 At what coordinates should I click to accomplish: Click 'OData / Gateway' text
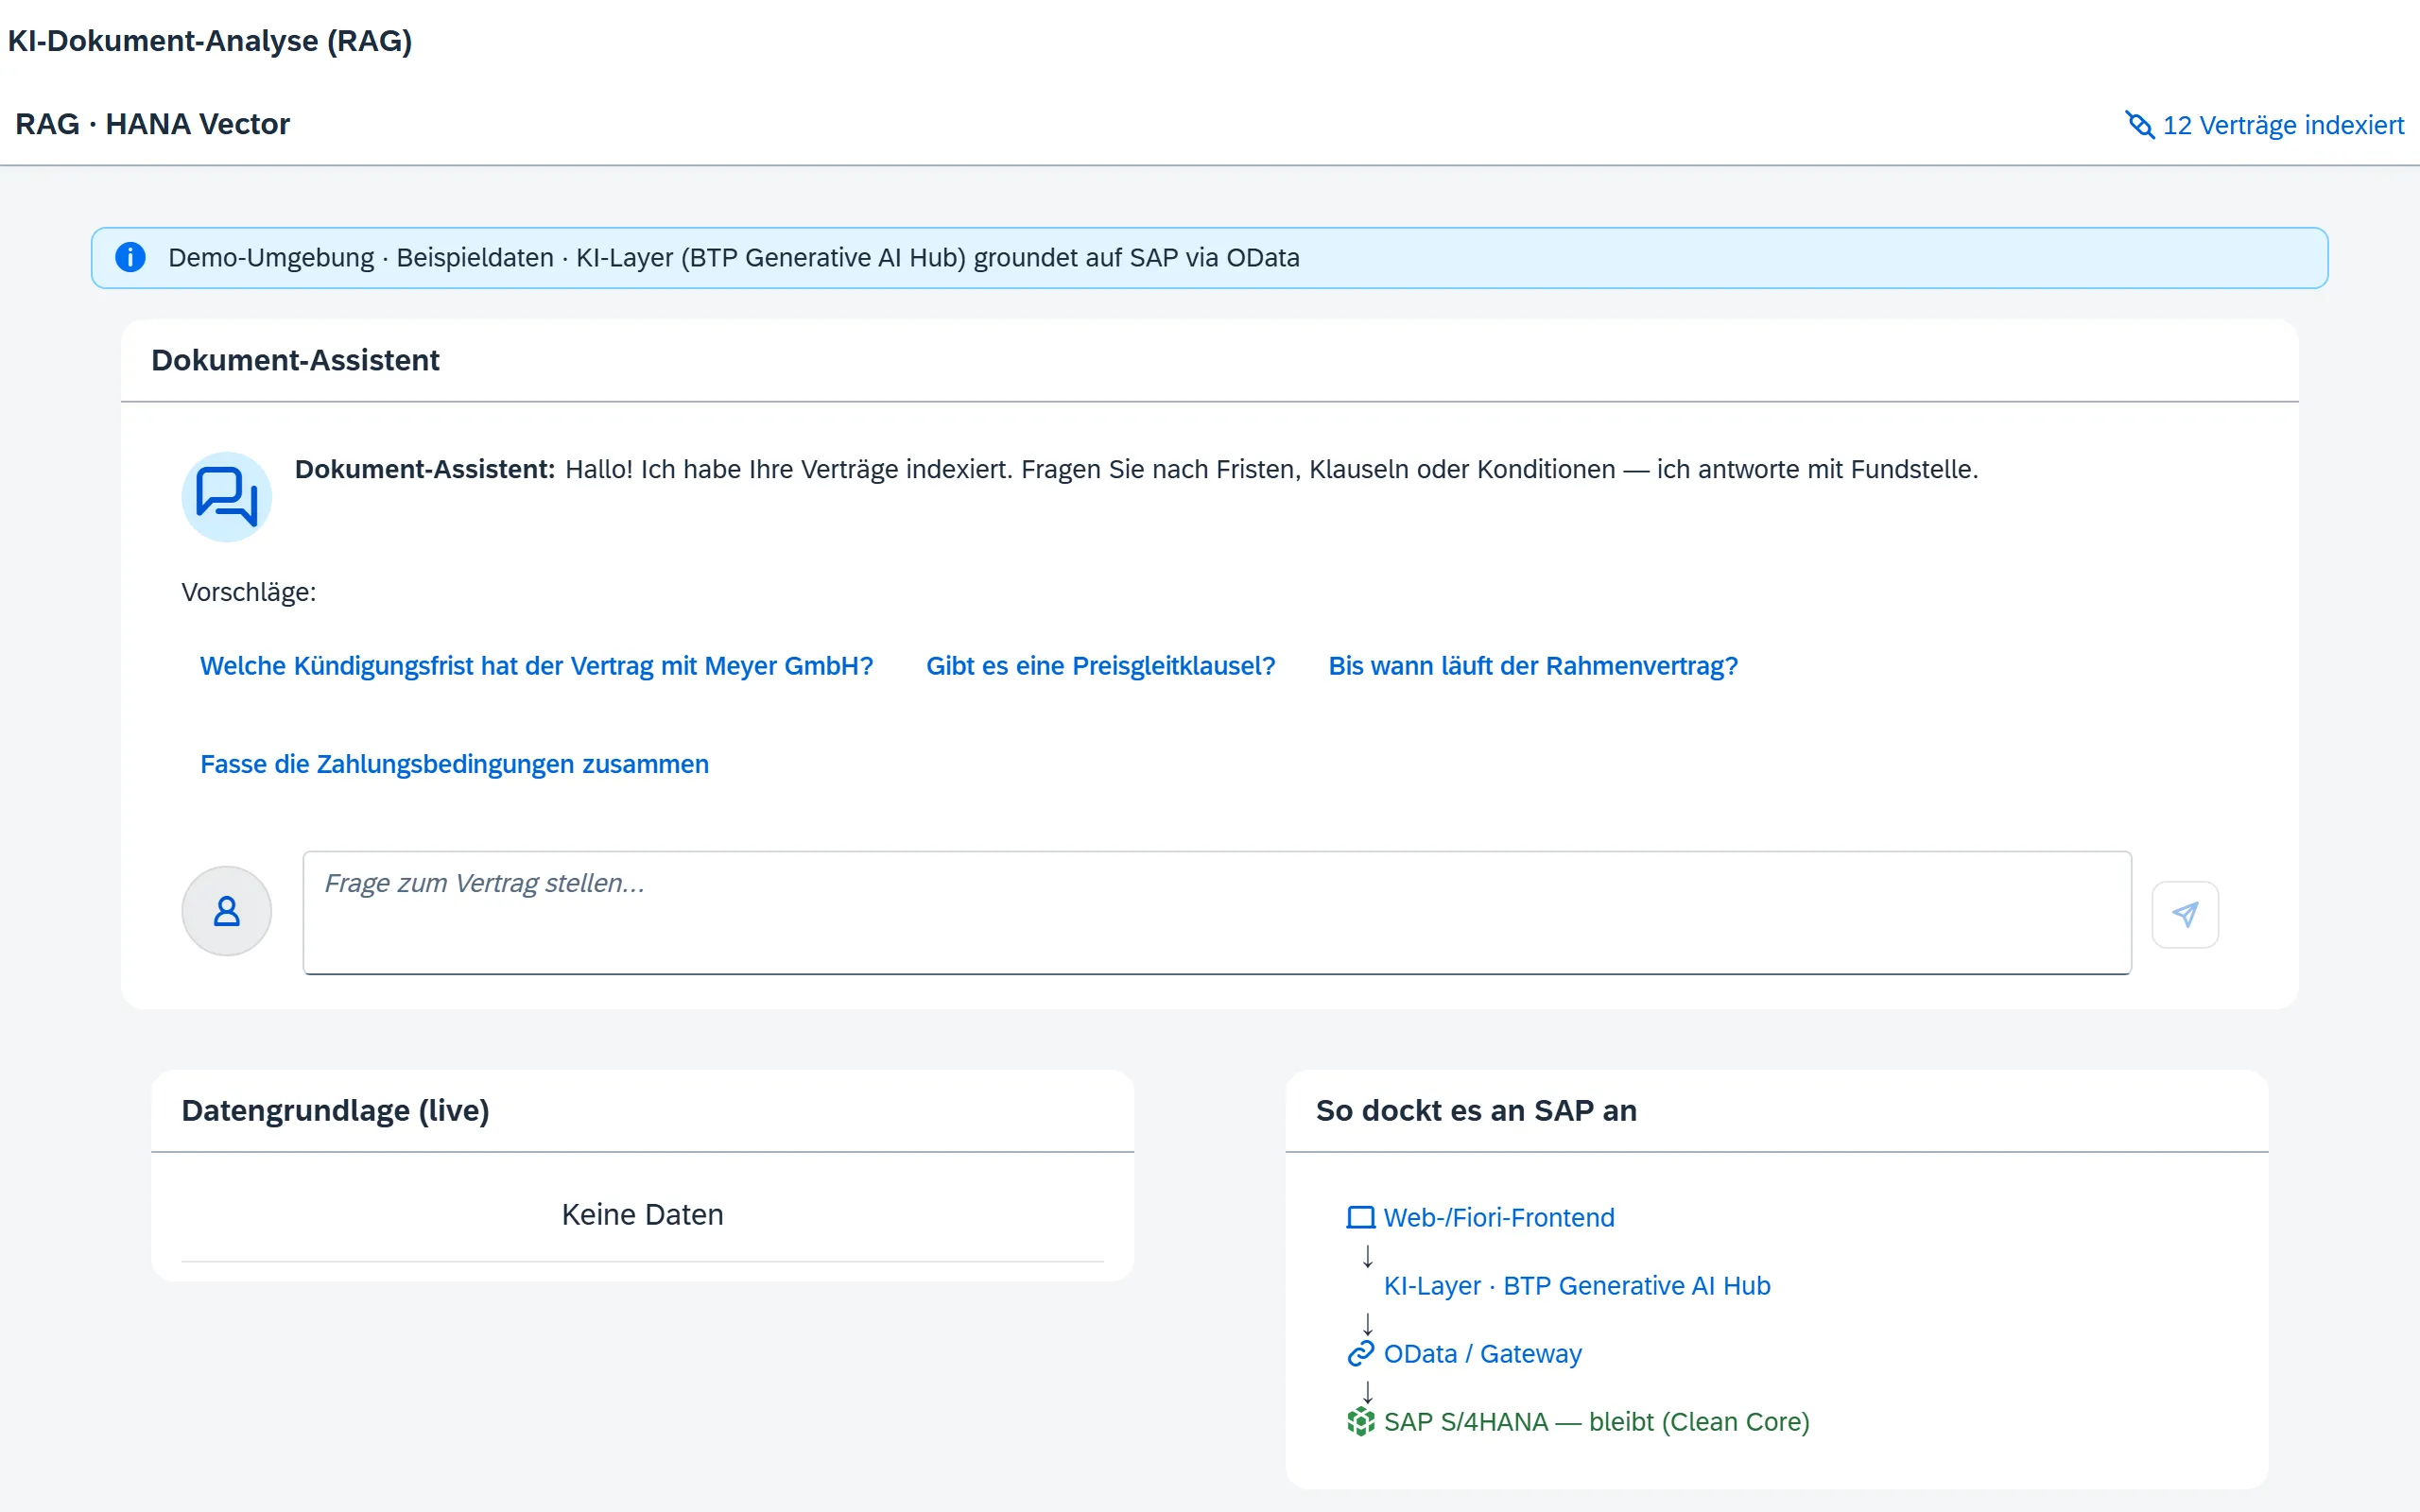point(1482,1353)
